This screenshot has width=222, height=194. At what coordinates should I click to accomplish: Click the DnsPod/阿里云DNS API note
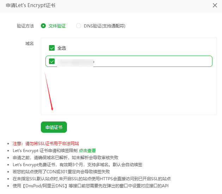92,186
